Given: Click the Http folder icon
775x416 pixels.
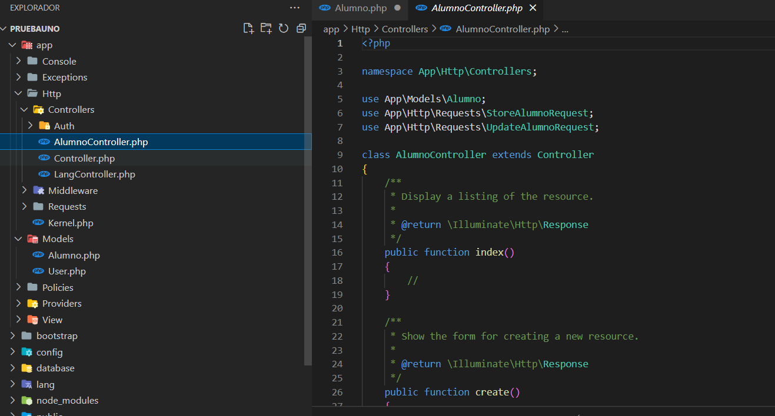Looking at the screenshot, I should click(33, 93).
